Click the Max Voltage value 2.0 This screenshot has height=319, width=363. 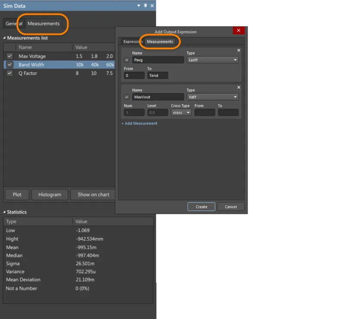click(109, 56)
